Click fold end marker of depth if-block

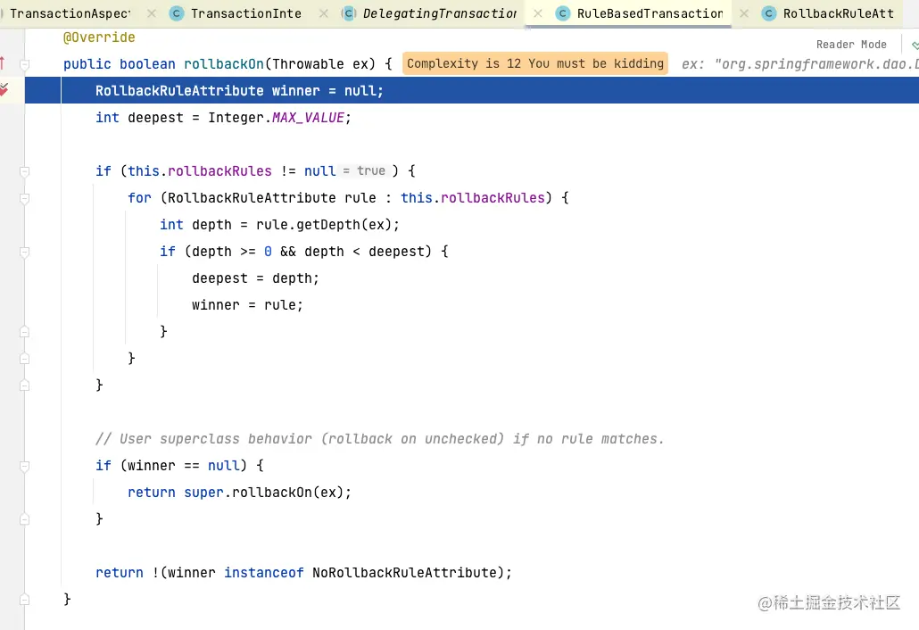tap(25, 332)
